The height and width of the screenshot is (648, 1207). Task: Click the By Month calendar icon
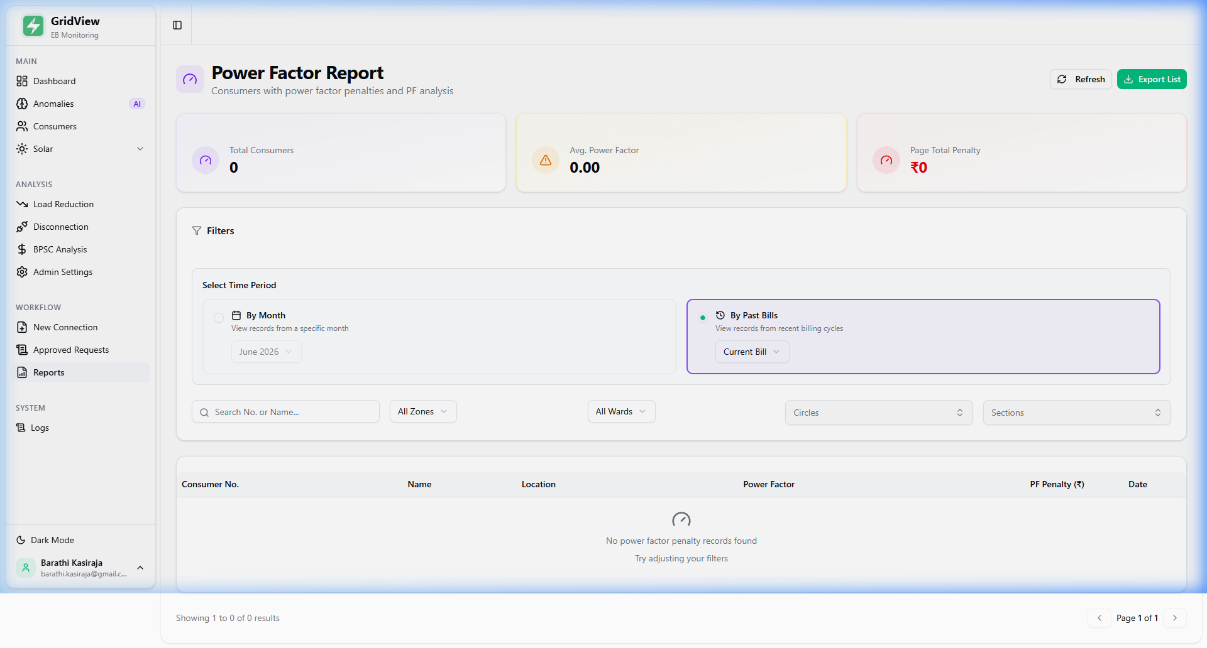tap(236, 315)
